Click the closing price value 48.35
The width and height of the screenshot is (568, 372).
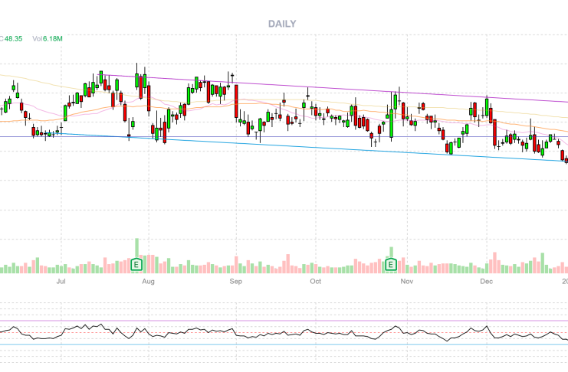pyautogui.click(x=12, y=38)
